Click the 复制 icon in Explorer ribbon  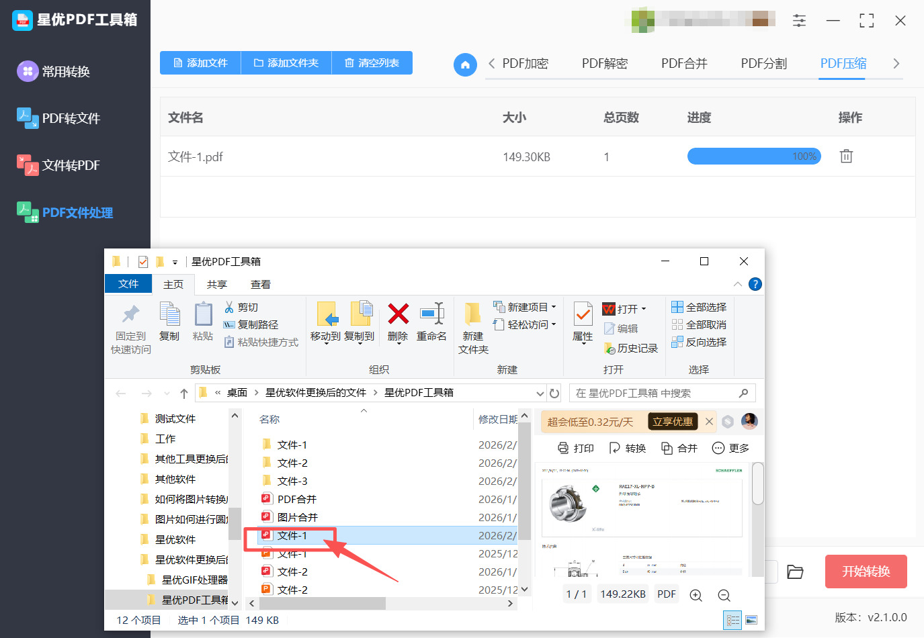(169, 314)
